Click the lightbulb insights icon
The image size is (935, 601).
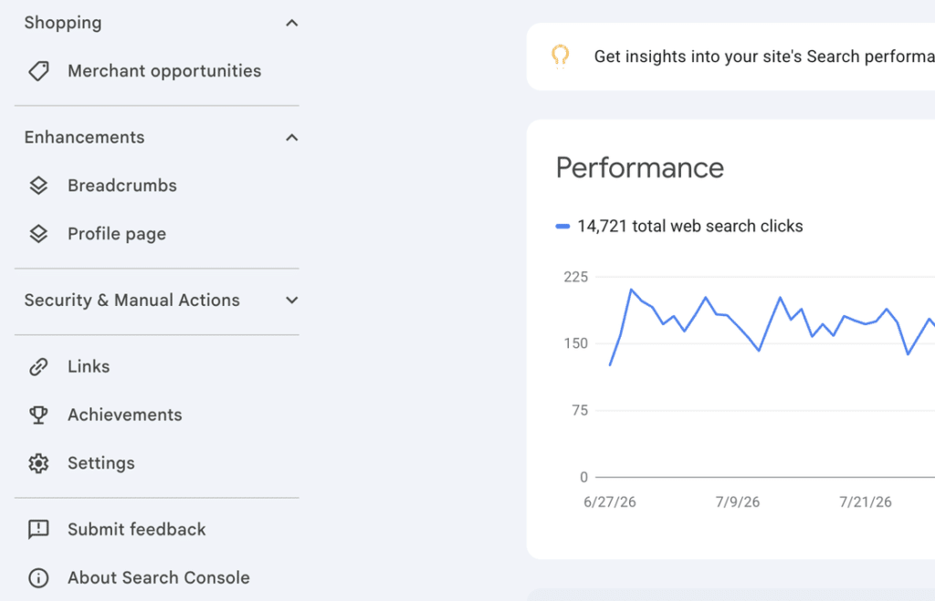click(x=560, y=57)
